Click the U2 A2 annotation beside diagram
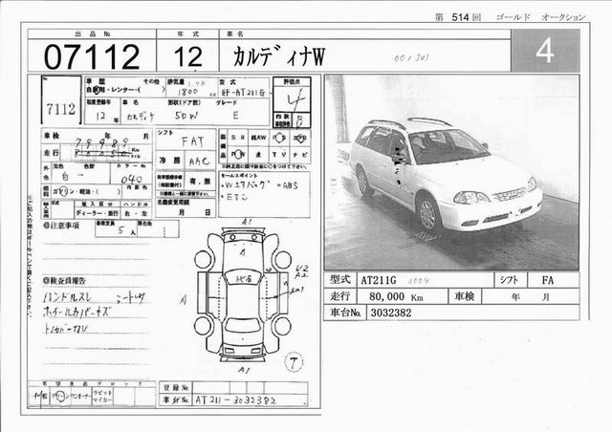This screenshot has width=612, height=432. point(301,271)
